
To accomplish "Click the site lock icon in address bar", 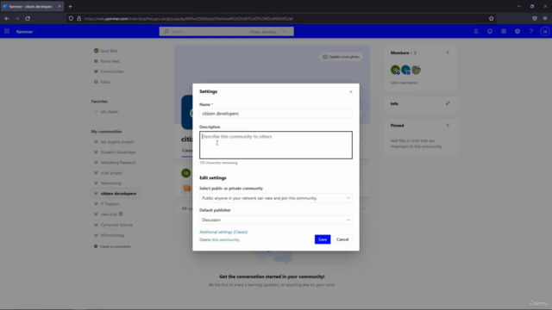I will pyautogui.click(x=78, y=19).
